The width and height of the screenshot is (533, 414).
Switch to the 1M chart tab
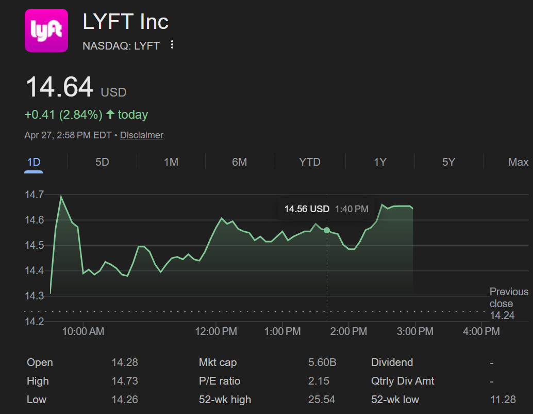171,162
